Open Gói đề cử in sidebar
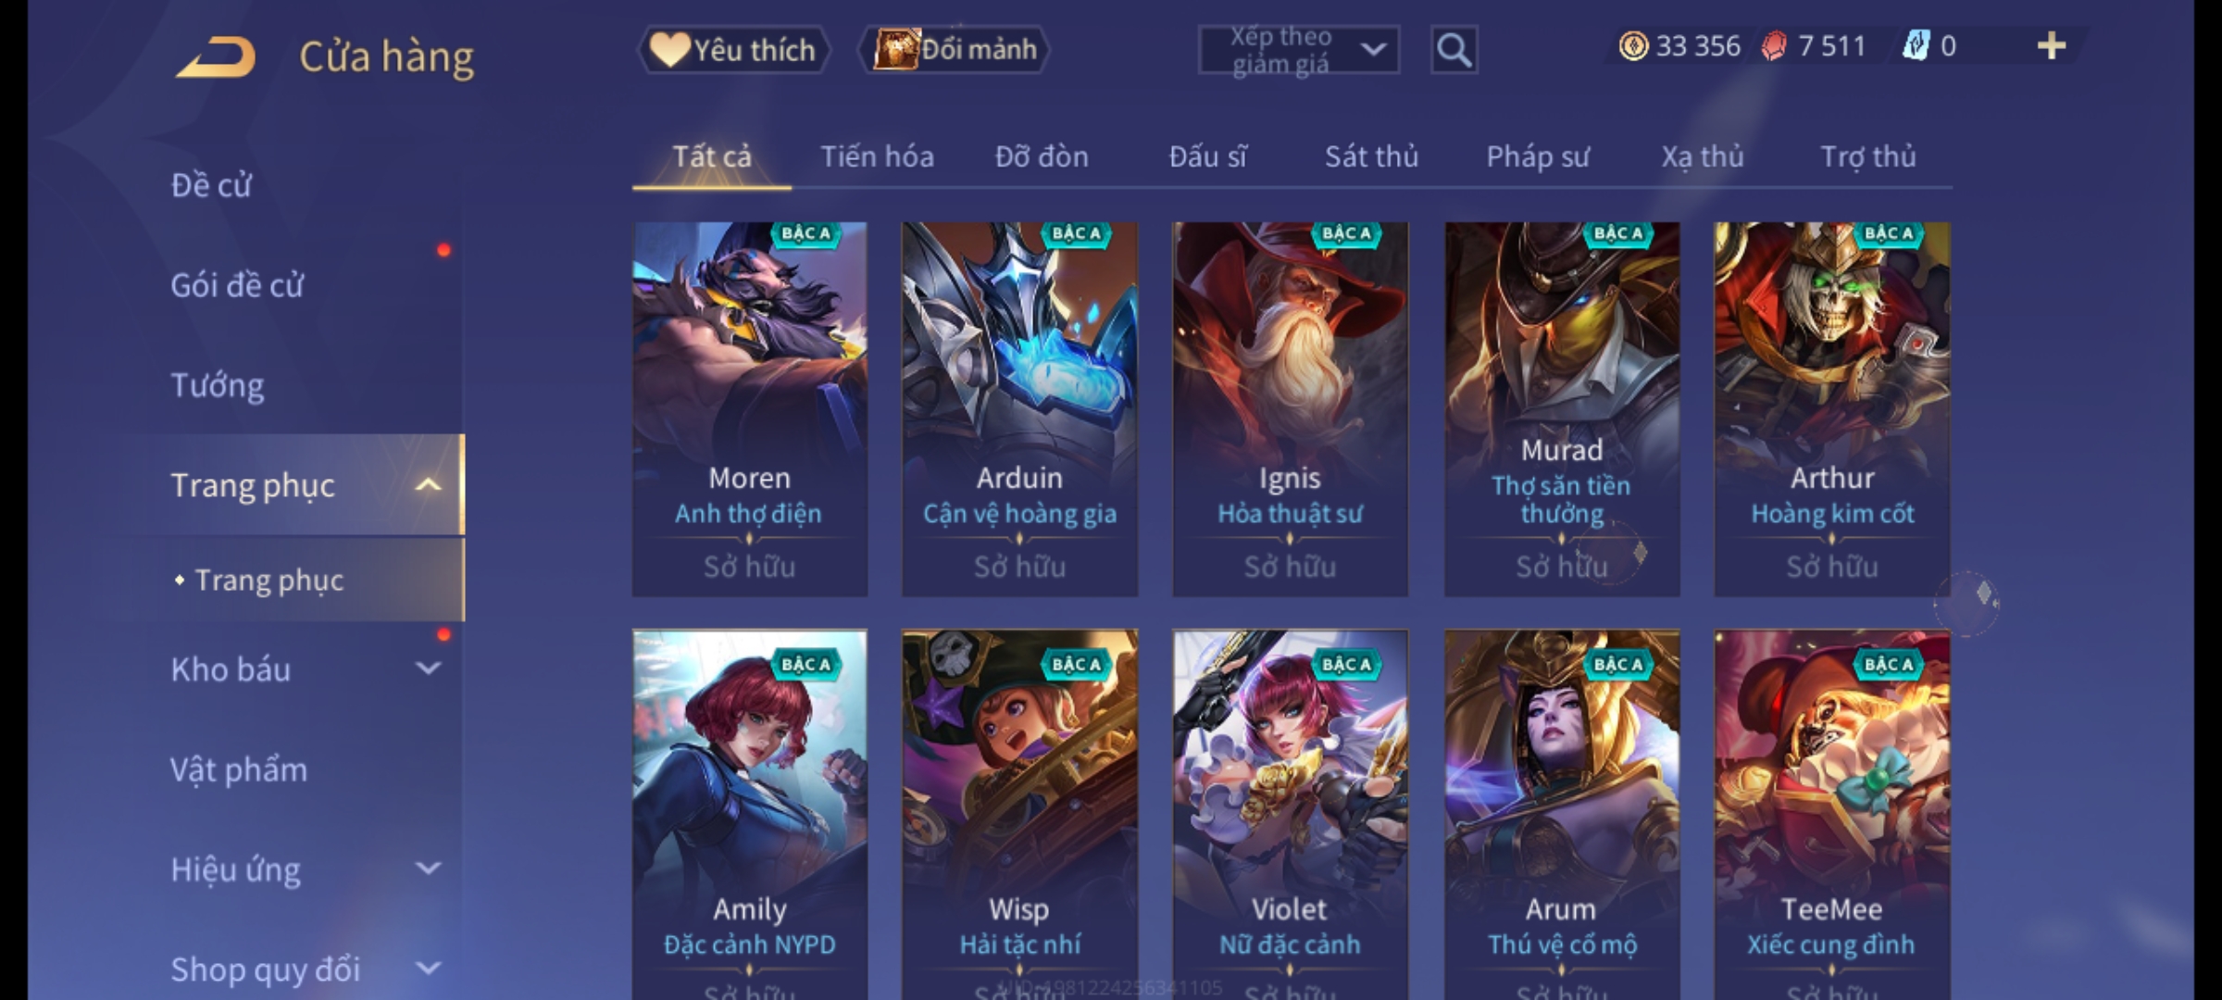2222x1000 pixels. click(237, 285)
